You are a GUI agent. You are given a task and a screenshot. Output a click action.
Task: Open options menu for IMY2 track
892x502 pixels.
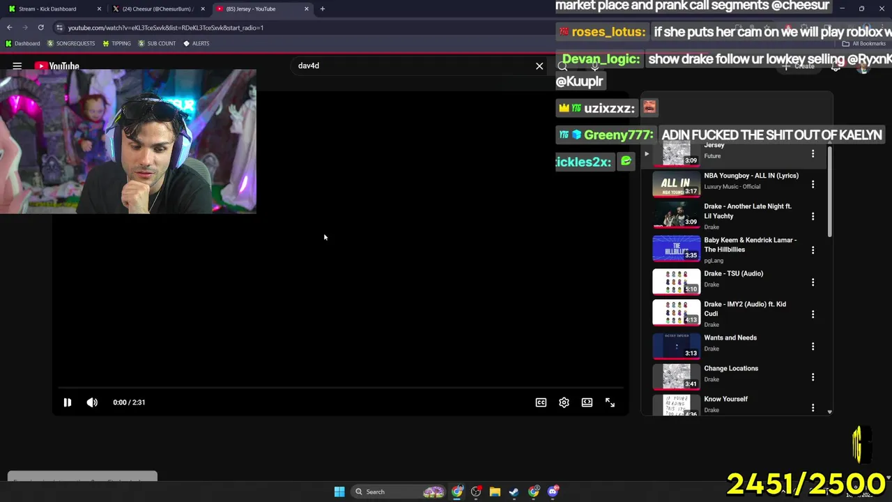(813, 314)
